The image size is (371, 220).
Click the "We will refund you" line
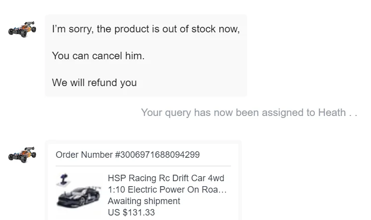click(94, 83)
